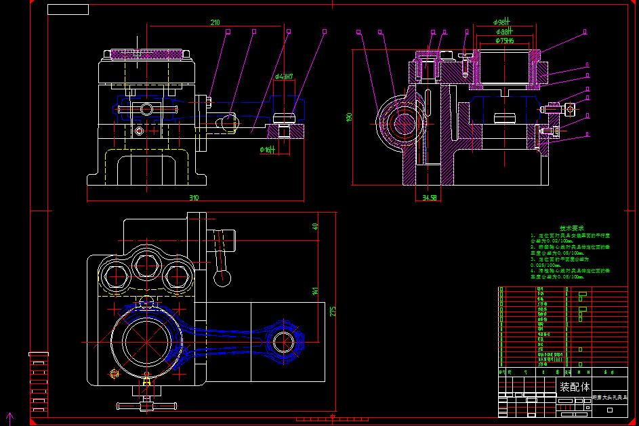Select the 34.58 dimension label
Screen dimensions: 639x426
pos(429,198)
